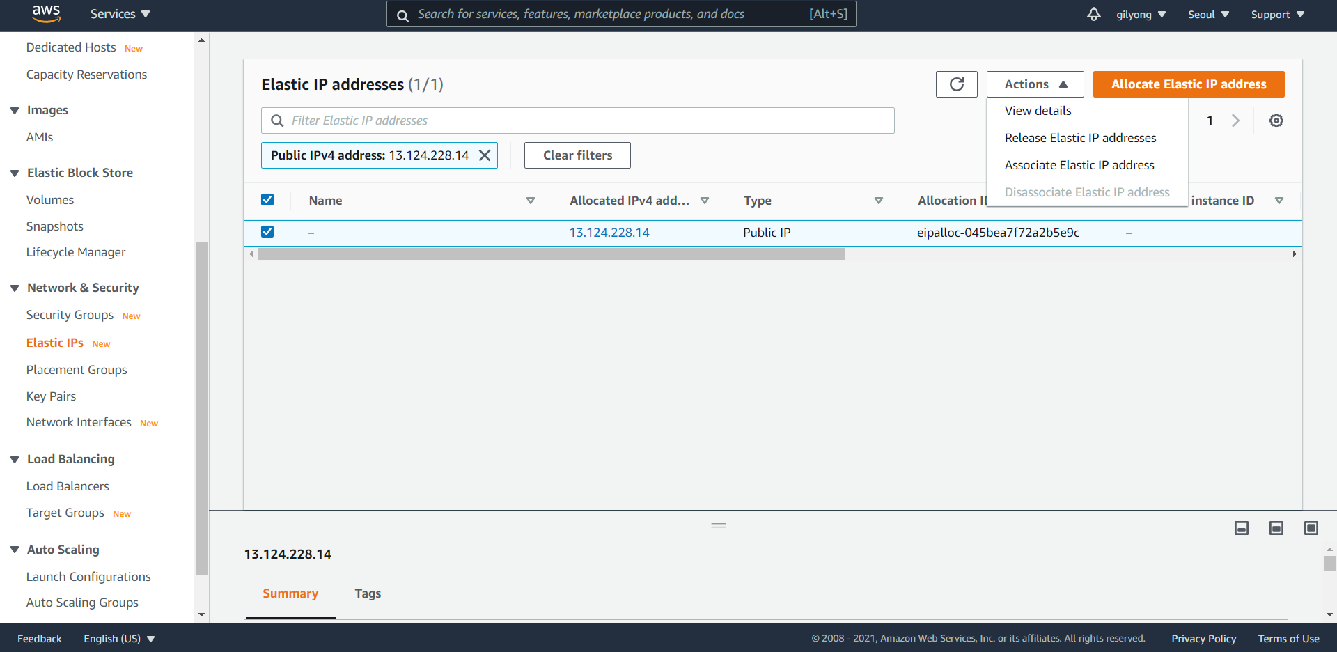
Task: Open the Feedback link
Action: pyautogui.click(x=40, y=639)
